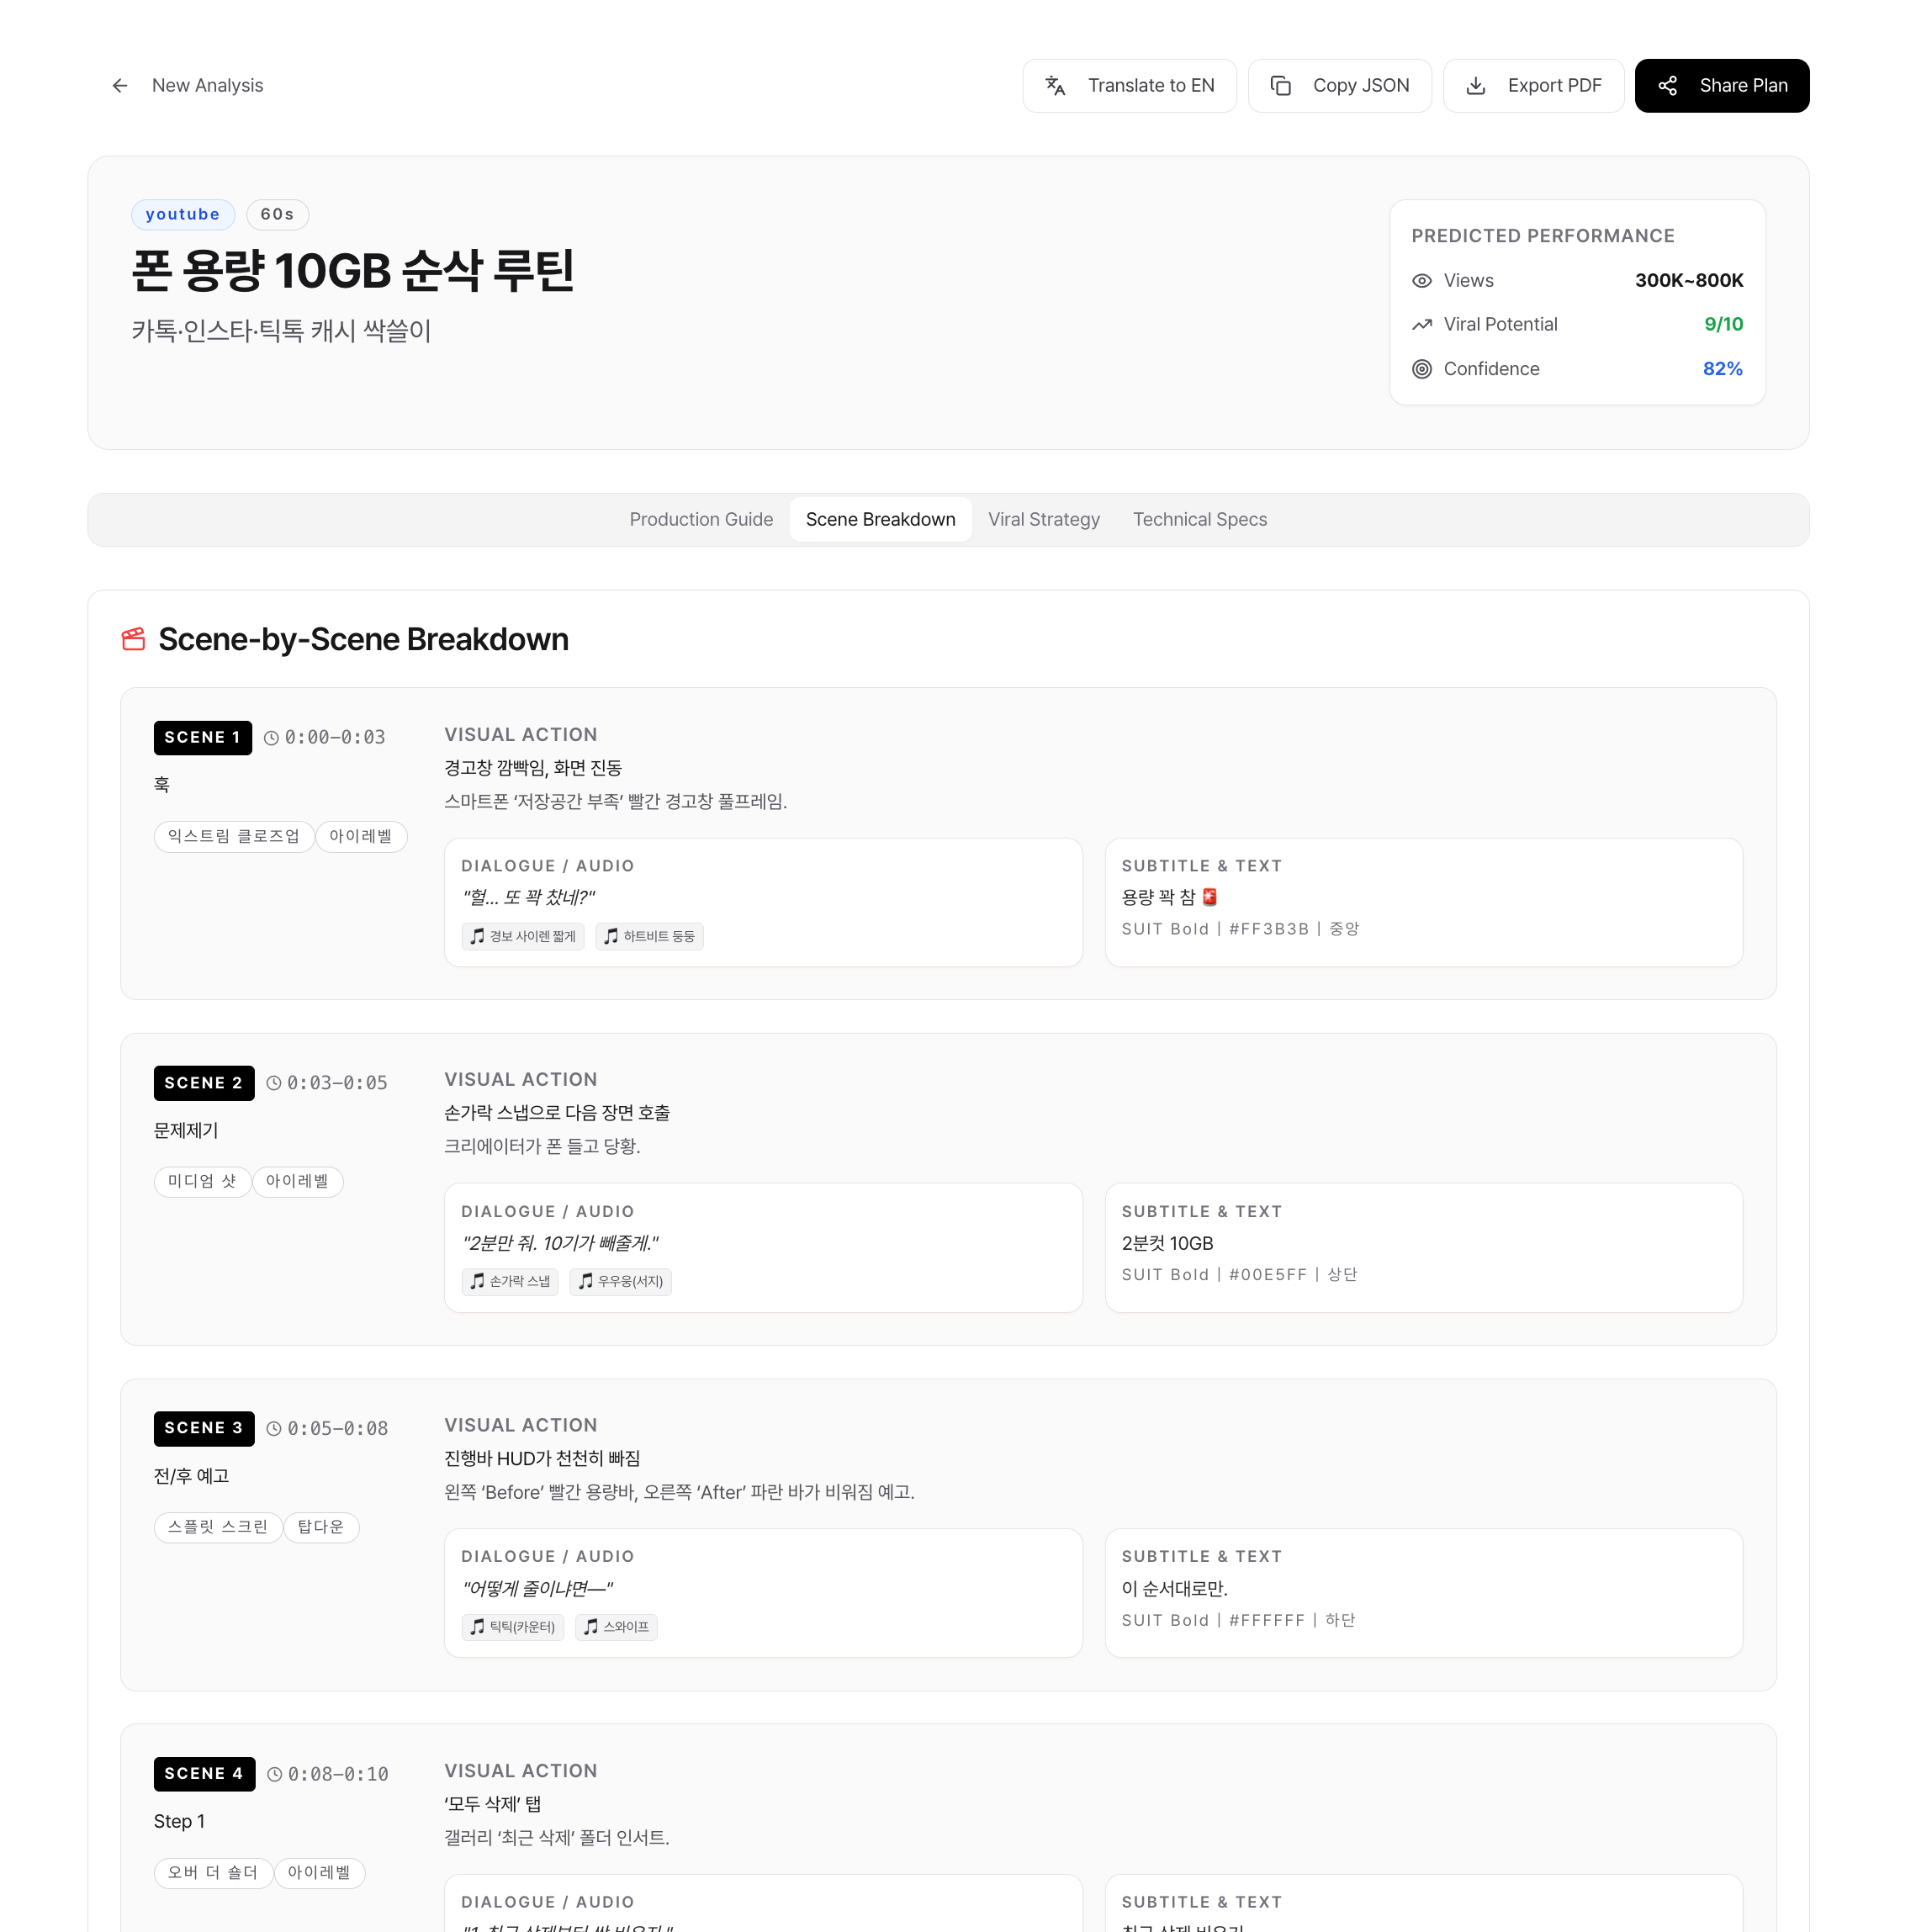Click the copy icon inside Copy JSON button
This screenshot has height=1932, width=1916.
coord(1282,86)
